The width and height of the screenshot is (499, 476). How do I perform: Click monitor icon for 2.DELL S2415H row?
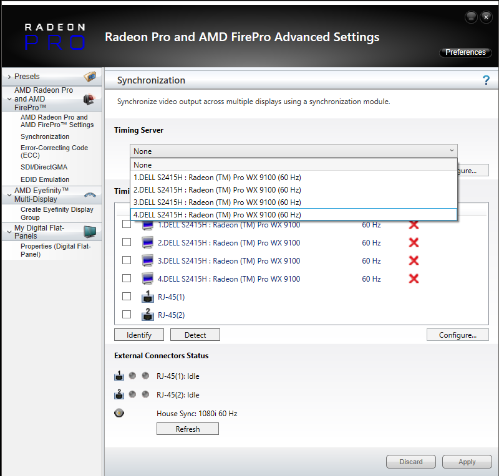click(147, 242)
